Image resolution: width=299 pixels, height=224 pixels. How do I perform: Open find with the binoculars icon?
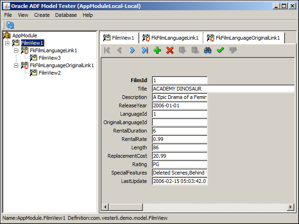pyautogui.click(x=208, y=50)
